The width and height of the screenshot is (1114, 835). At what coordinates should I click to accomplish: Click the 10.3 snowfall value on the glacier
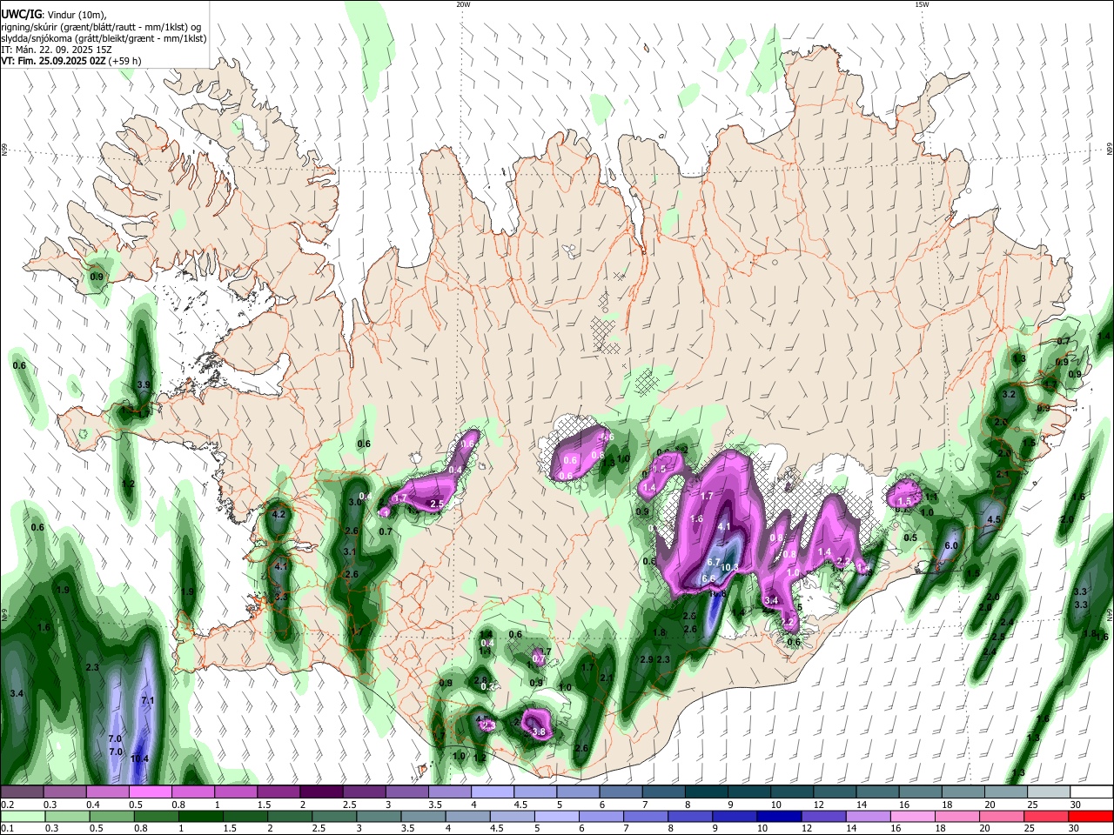(729, 568)
